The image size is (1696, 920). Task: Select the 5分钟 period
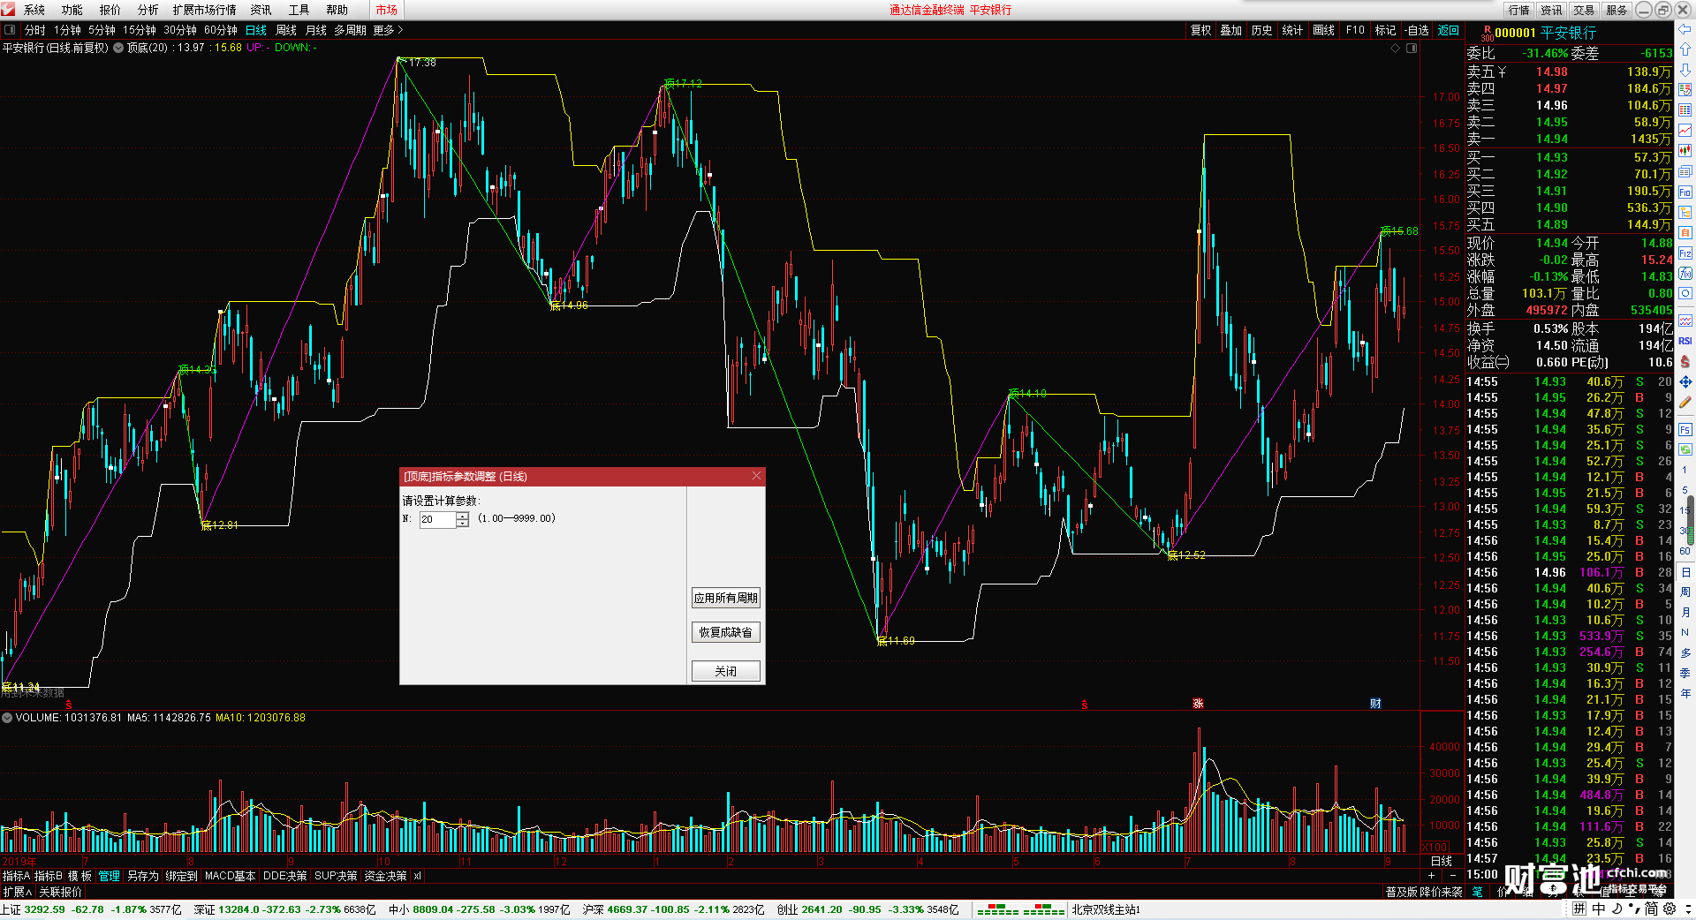tap(102, 30)
